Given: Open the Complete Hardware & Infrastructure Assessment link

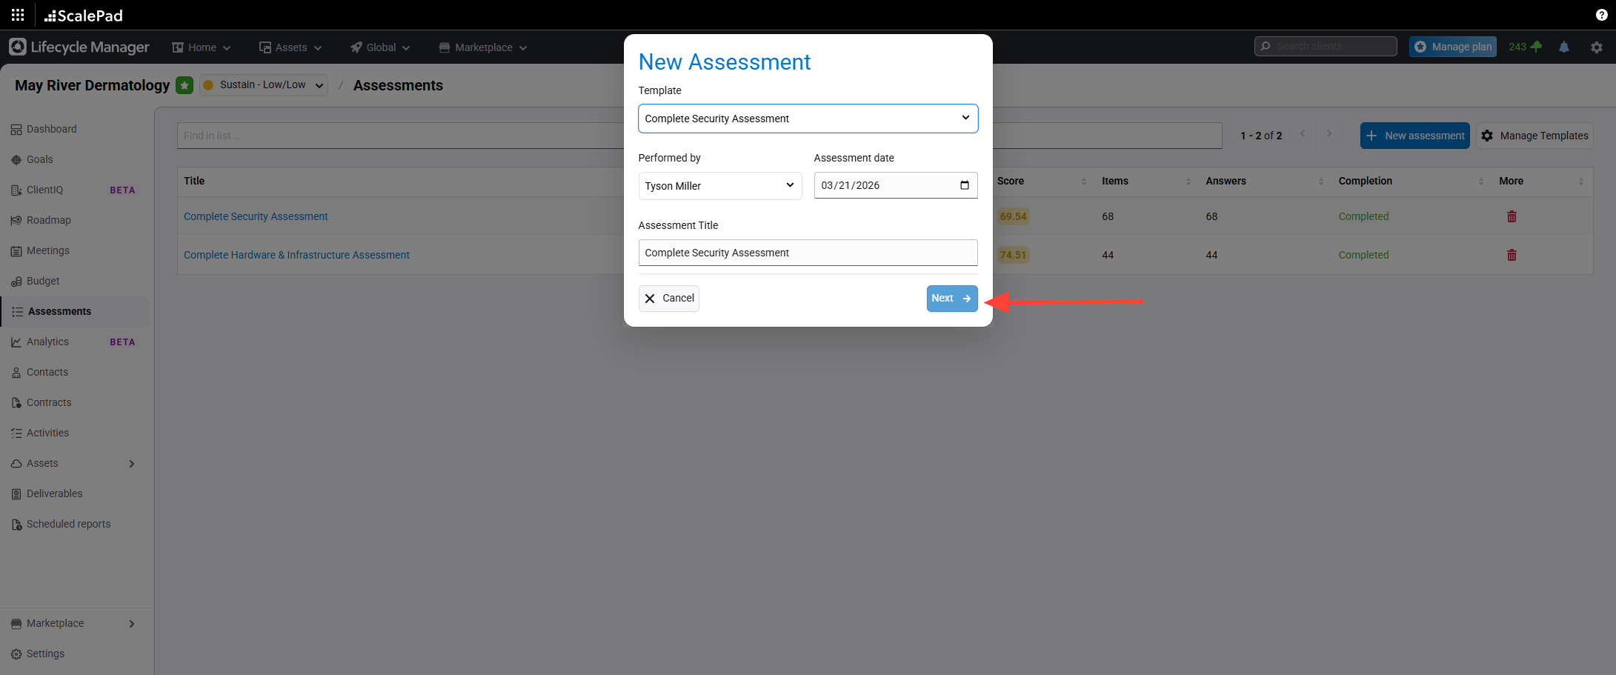Looking at the screenshot, I should pyautogui.click(x=296, y=255).
